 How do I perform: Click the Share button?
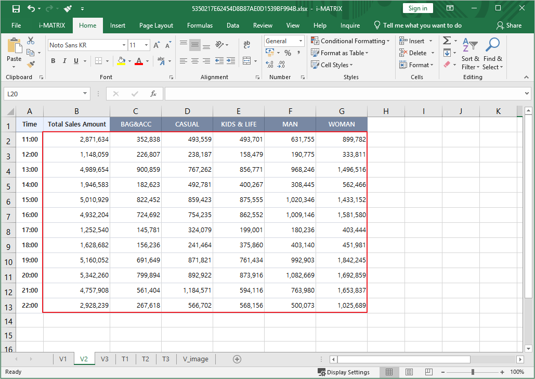509,26
